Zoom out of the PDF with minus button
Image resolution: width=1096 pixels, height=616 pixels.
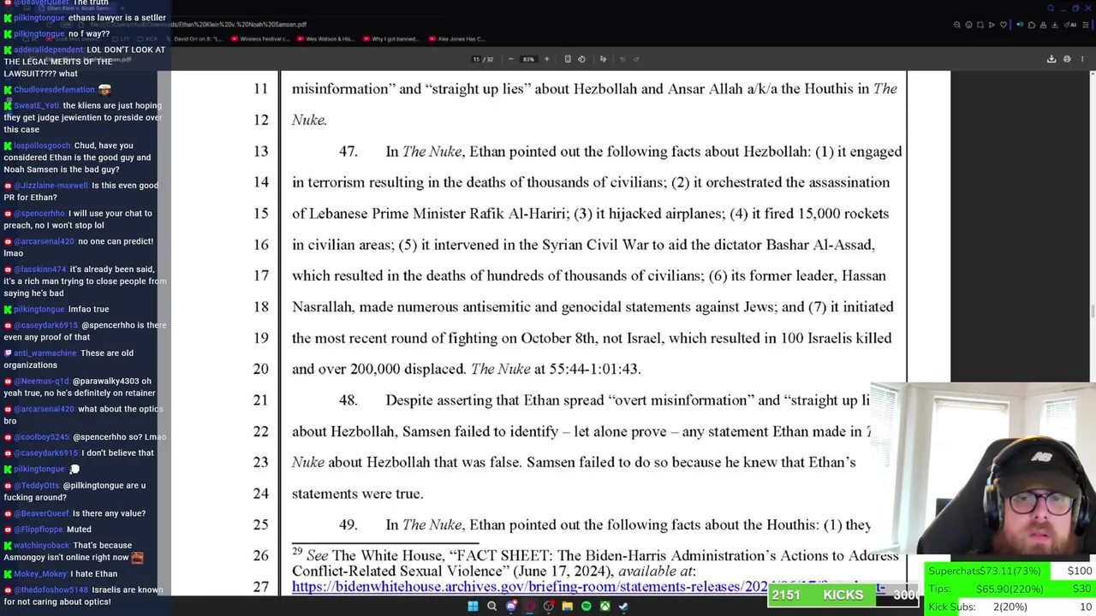(x=510, y=59)
